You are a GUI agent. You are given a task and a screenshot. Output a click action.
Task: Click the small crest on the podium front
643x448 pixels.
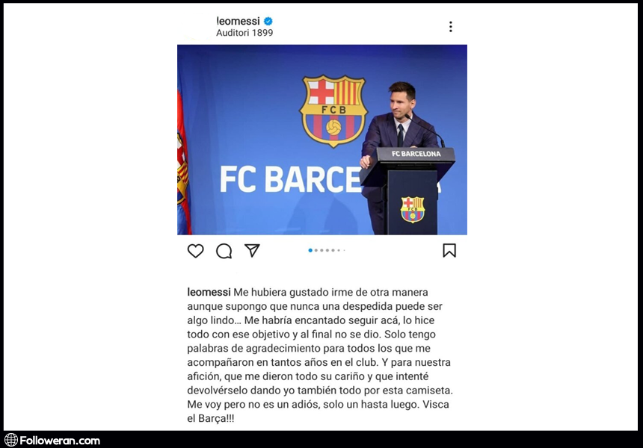(x=413, y=209)
